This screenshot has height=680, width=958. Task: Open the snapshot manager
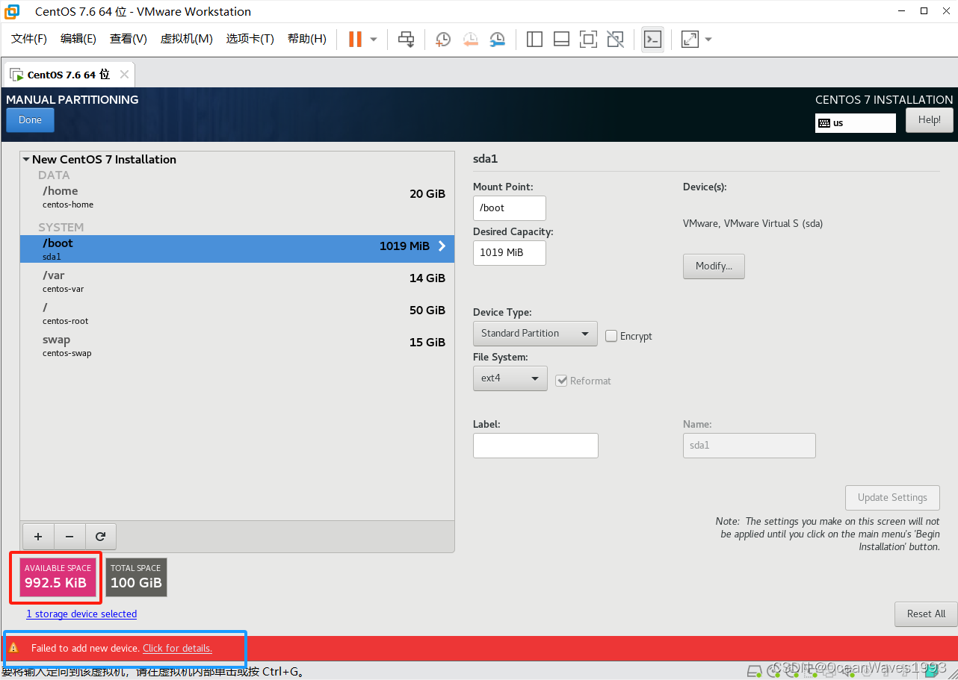pyautogui.click(x=497, y=40)
